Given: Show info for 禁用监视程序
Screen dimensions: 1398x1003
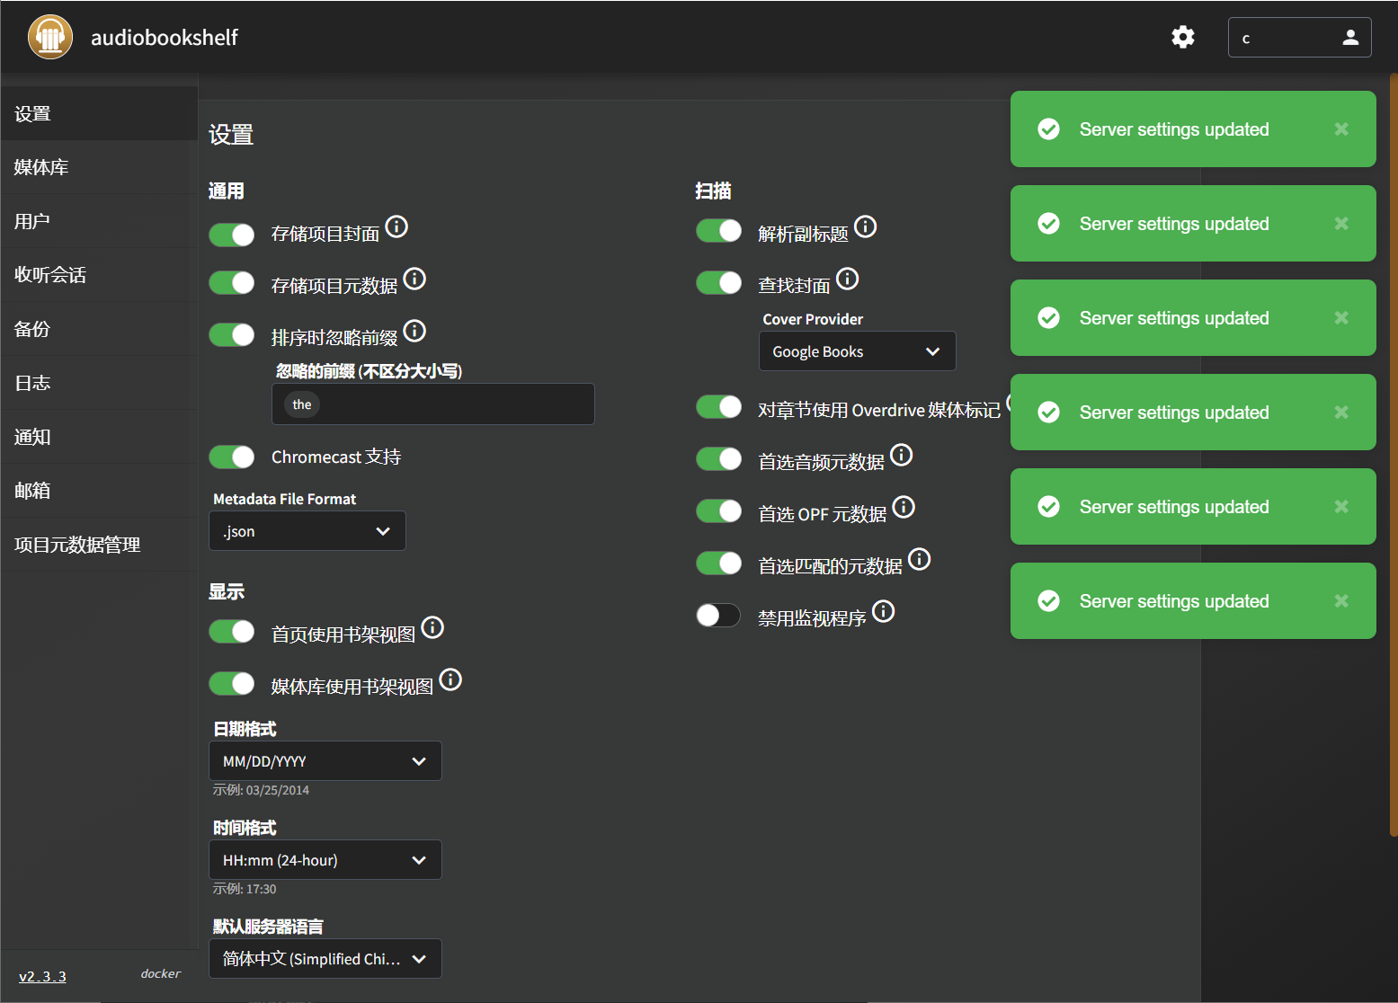Looking at the screenshot, I should click(x=884, y=611).
